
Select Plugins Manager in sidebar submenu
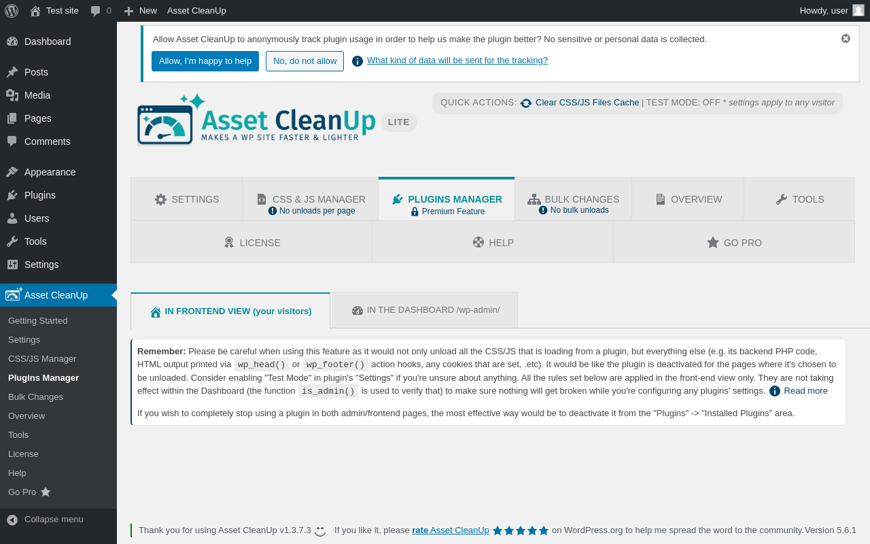pyautogui.click(x=43, y=378)
